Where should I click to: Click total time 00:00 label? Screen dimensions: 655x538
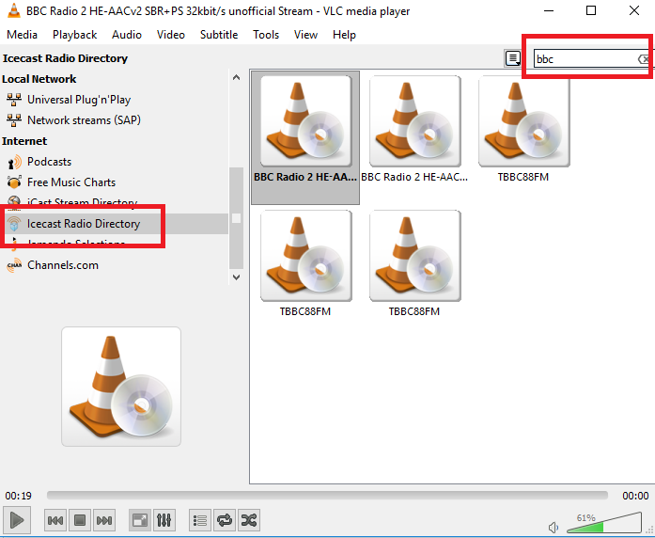[x=635, y=496]
